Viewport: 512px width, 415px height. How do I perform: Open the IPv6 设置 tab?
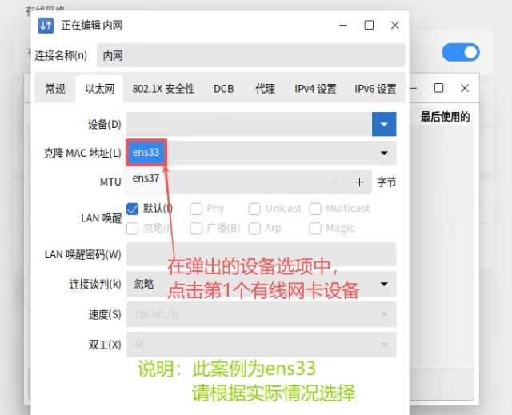click(x=375, y=89)
